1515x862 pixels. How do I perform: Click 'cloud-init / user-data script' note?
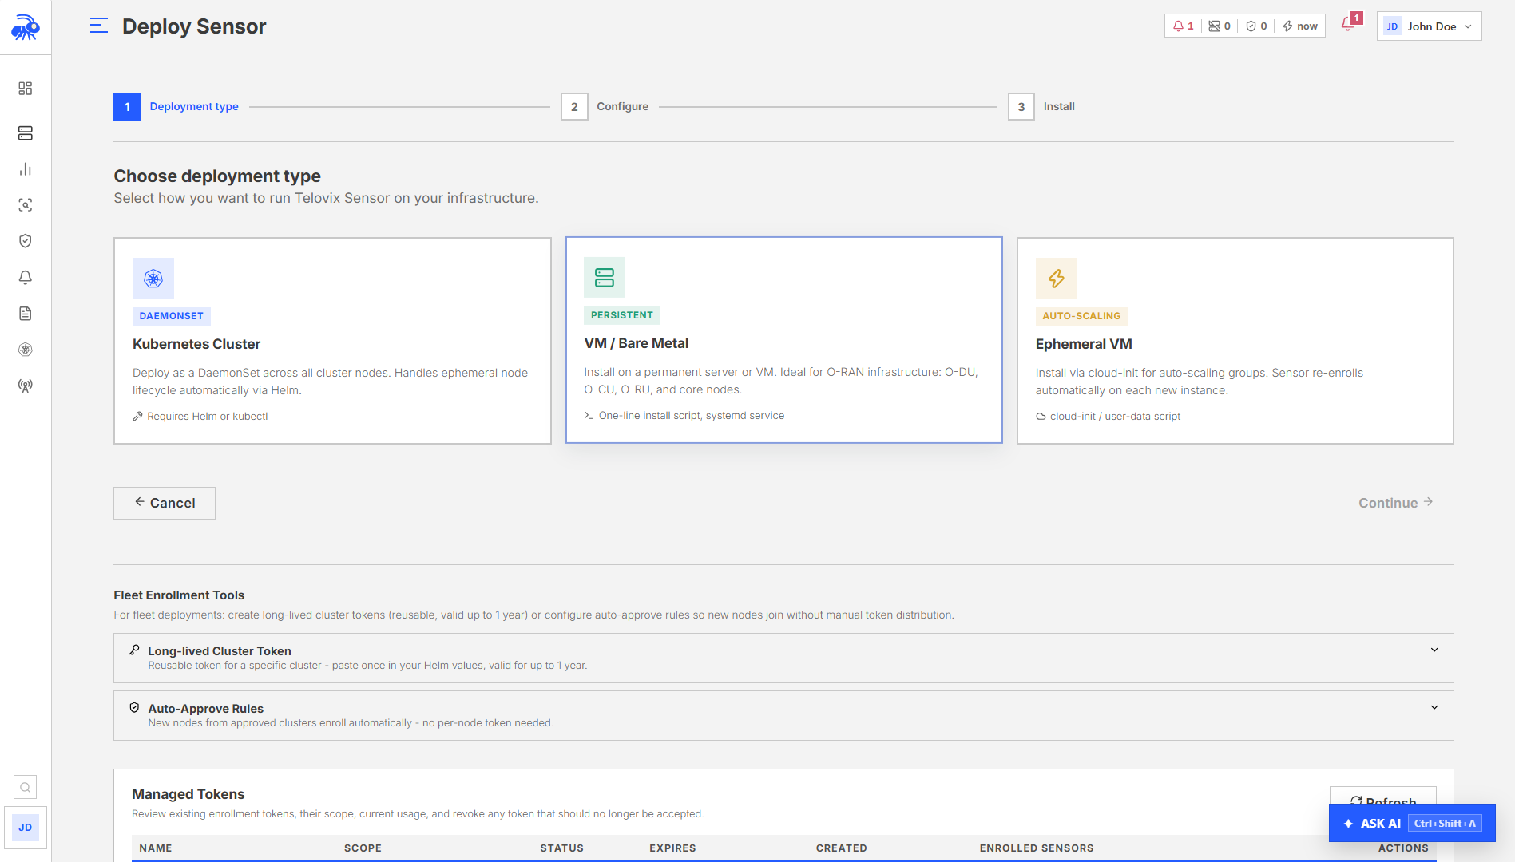[1108, 417]
